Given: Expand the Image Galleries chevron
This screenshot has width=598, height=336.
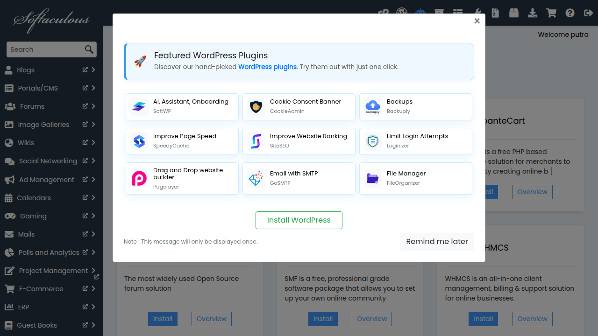Looking at the screenshot, I should pos(93,124).
